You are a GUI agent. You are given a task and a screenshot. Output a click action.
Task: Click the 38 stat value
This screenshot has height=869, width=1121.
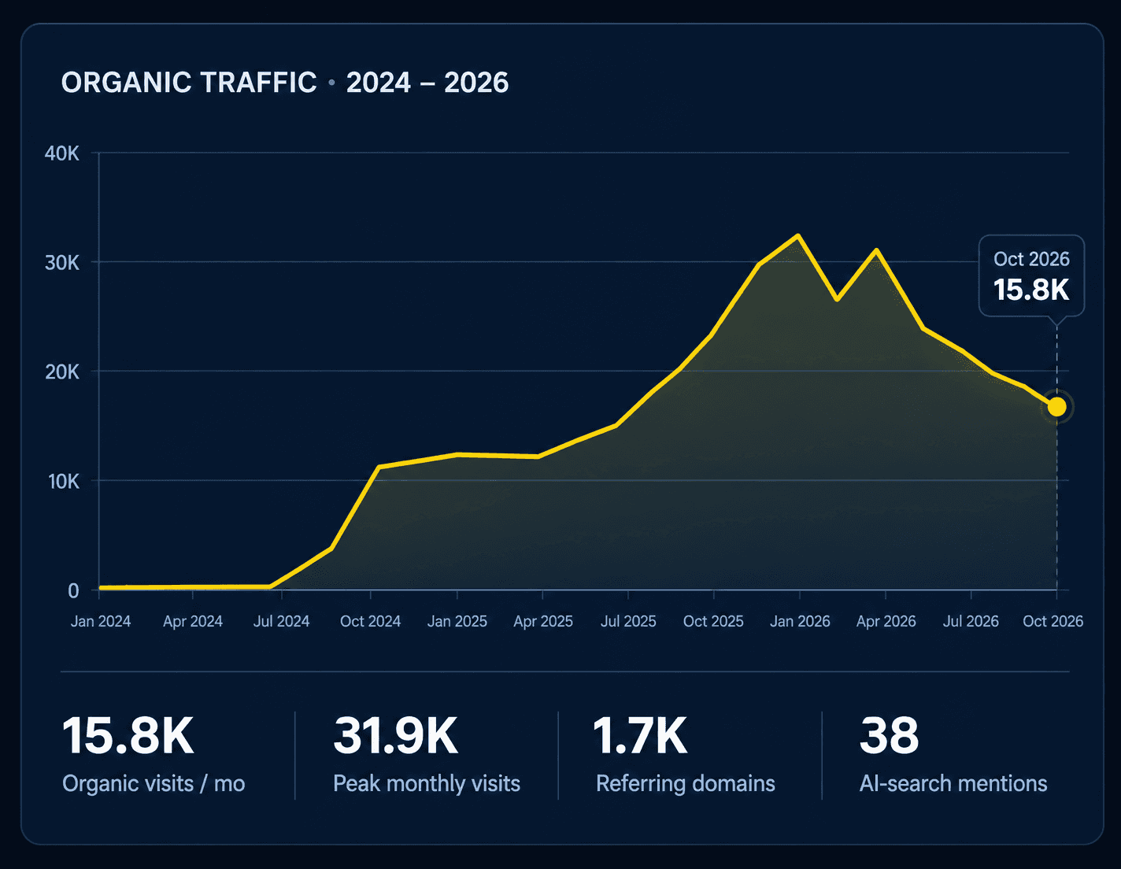tap(889, 736)
